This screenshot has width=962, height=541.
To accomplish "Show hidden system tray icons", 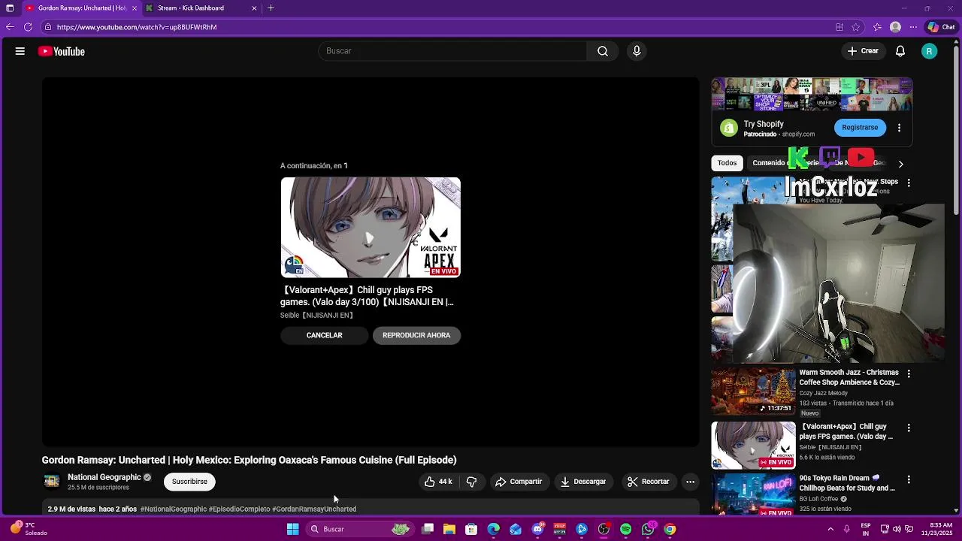I will 830,529.
